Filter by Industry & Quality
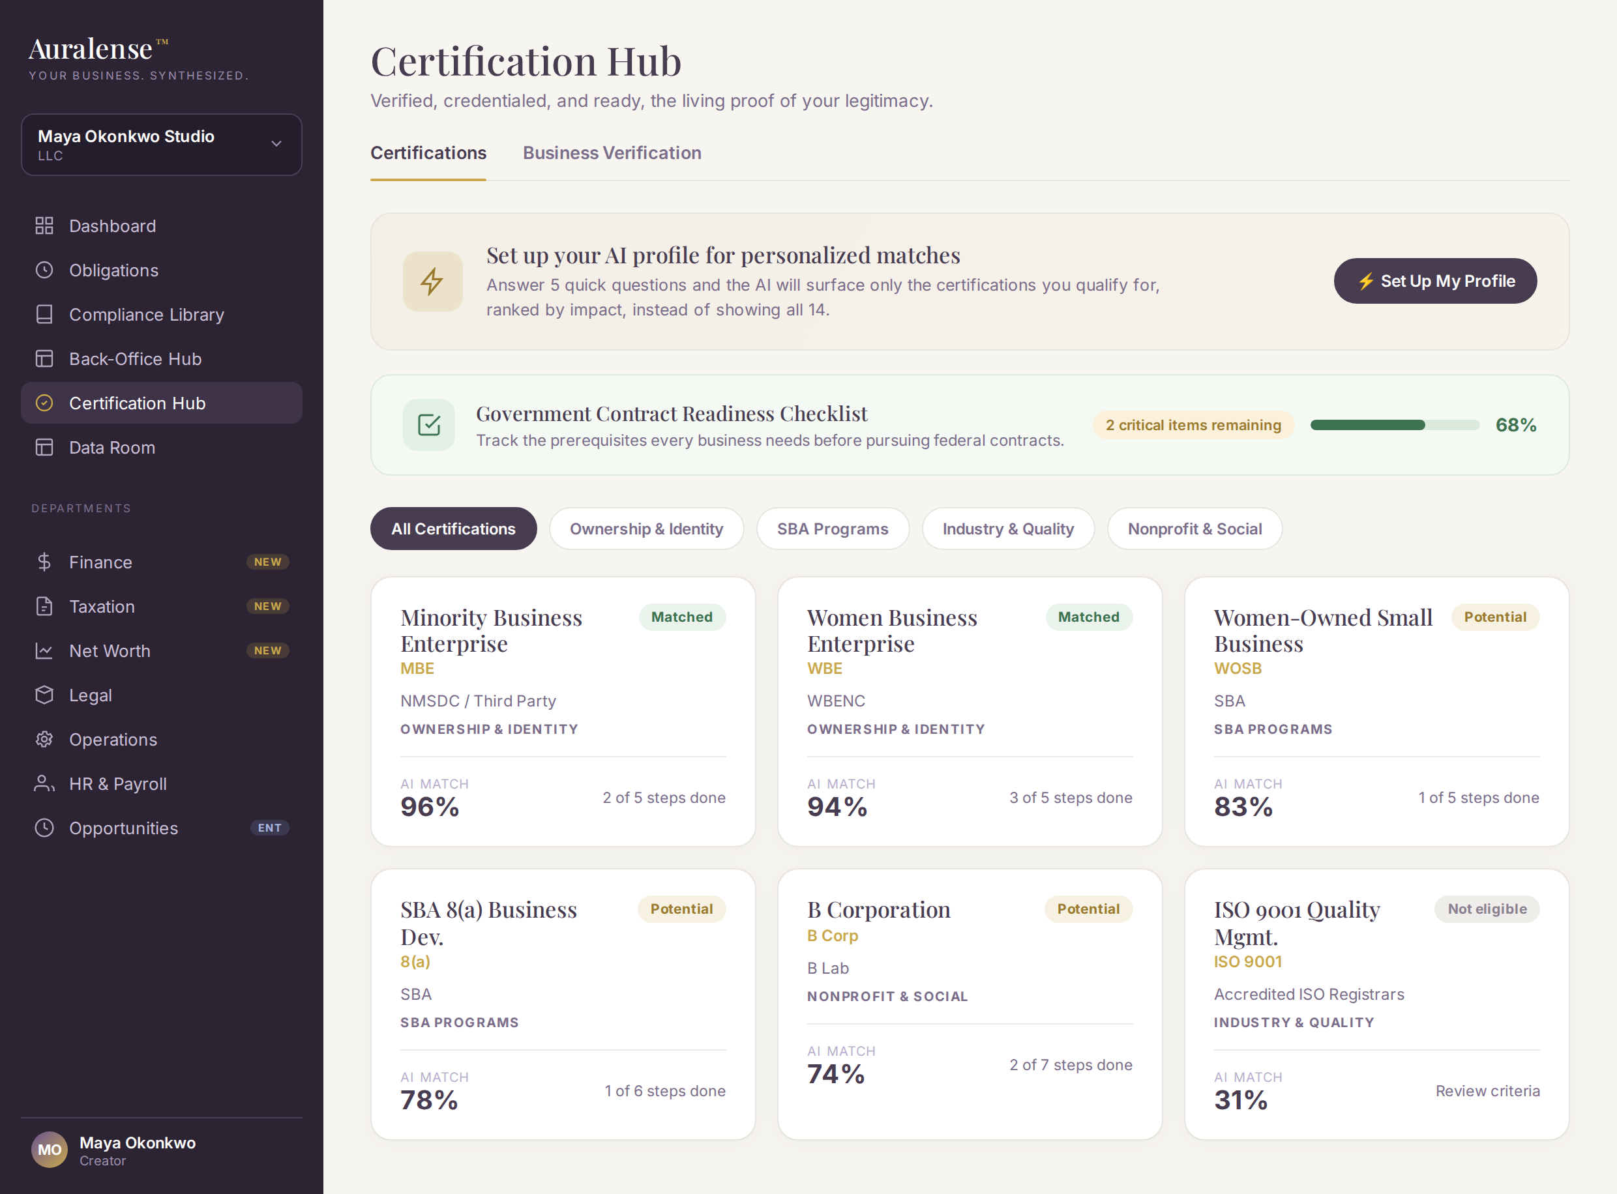The image size is (1617, 1194). (1007, 529)
